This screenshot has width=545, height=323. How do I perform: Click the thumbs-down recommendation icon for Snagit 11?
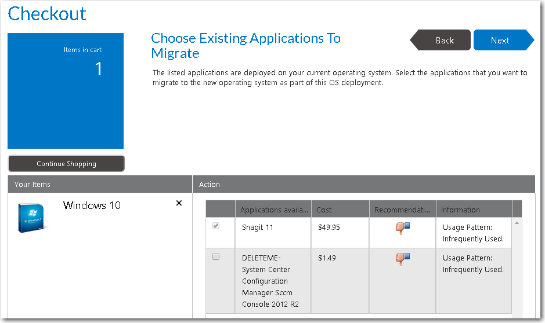[402, 228]
